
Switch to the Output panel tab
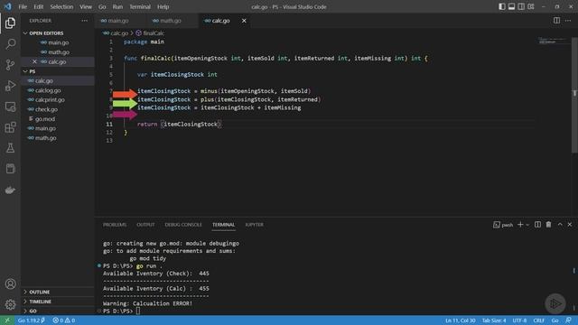coord(145,225)
